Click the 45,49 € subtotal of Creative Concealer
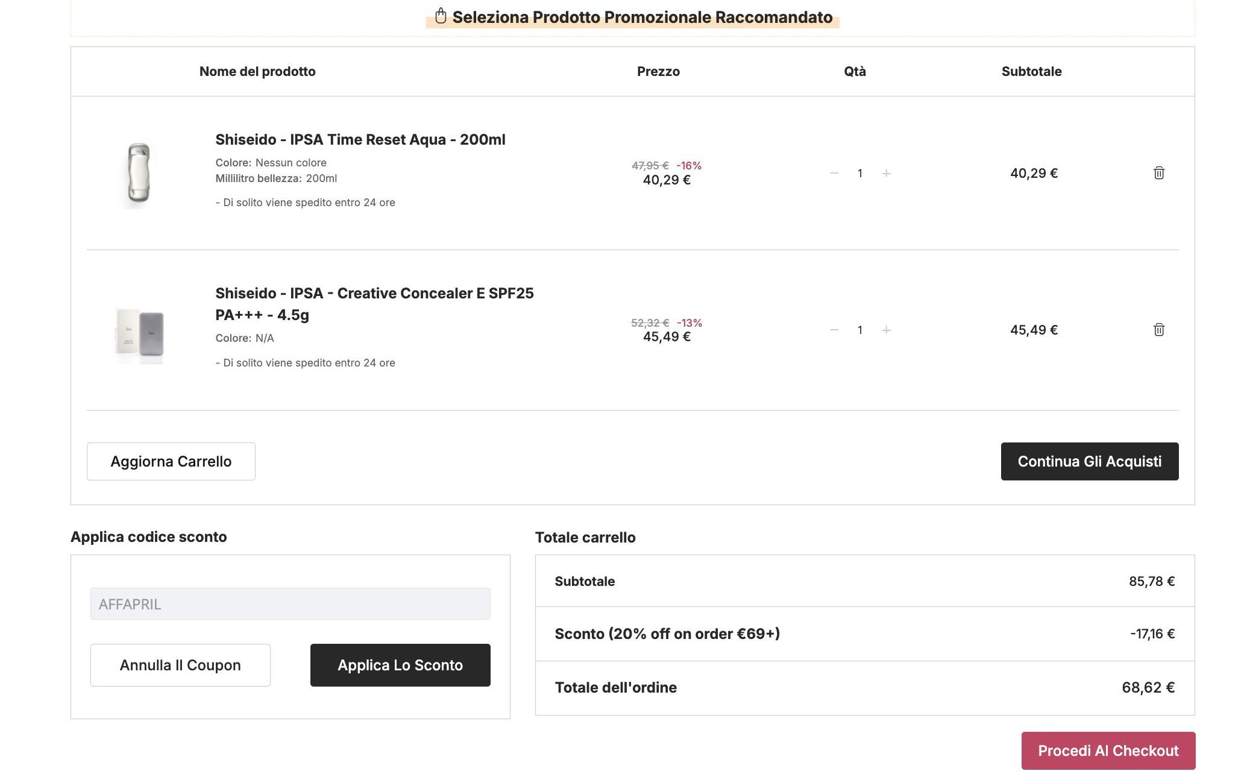The image size is (1244, 774). pyautogui.click(x=1034, y=330)
